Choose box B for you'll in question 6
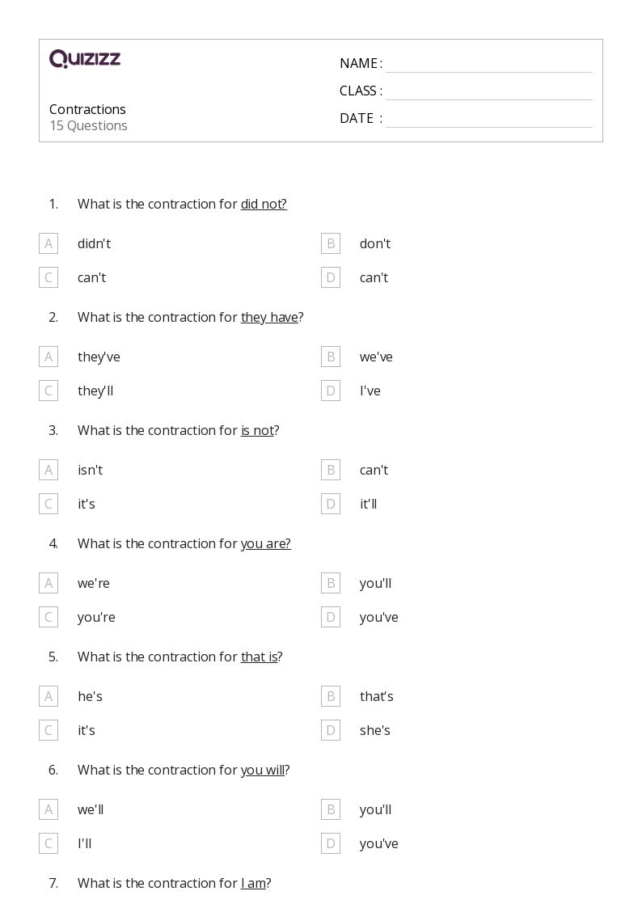This screenshot has width=642, height=908. coord(331,809)
